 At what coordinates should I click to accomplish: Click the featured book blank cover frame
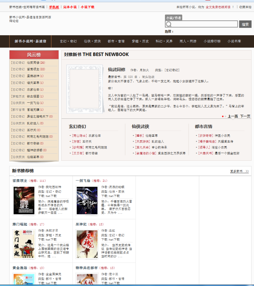(85, 89)
